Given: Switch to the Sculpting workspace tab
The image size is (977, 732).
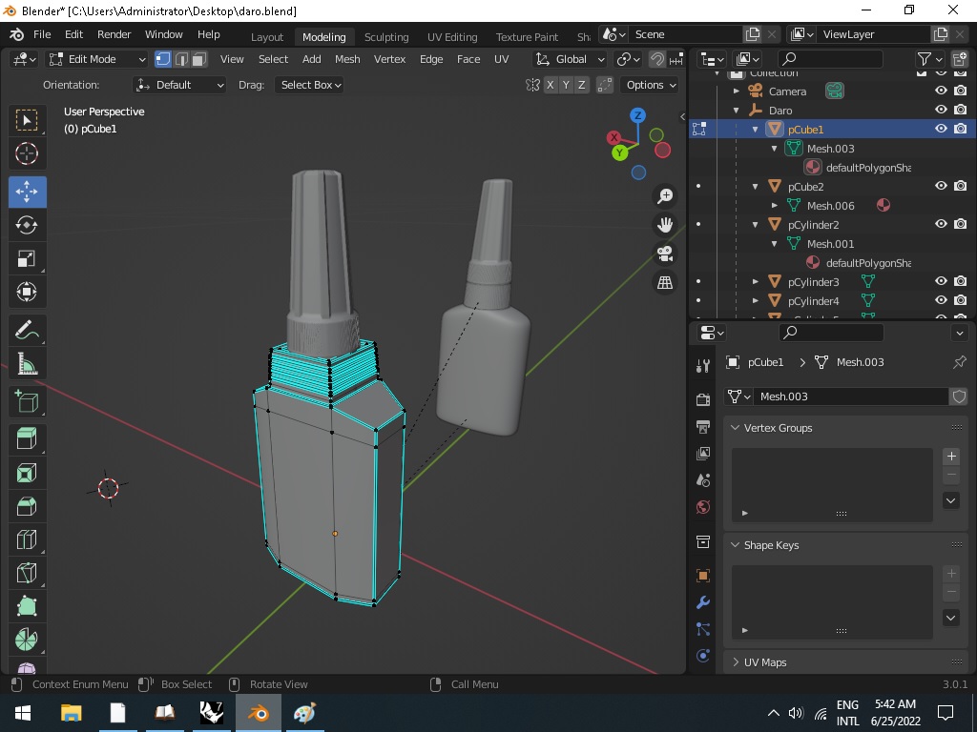Looking at the screenshot, I should (x=386, y=36).
